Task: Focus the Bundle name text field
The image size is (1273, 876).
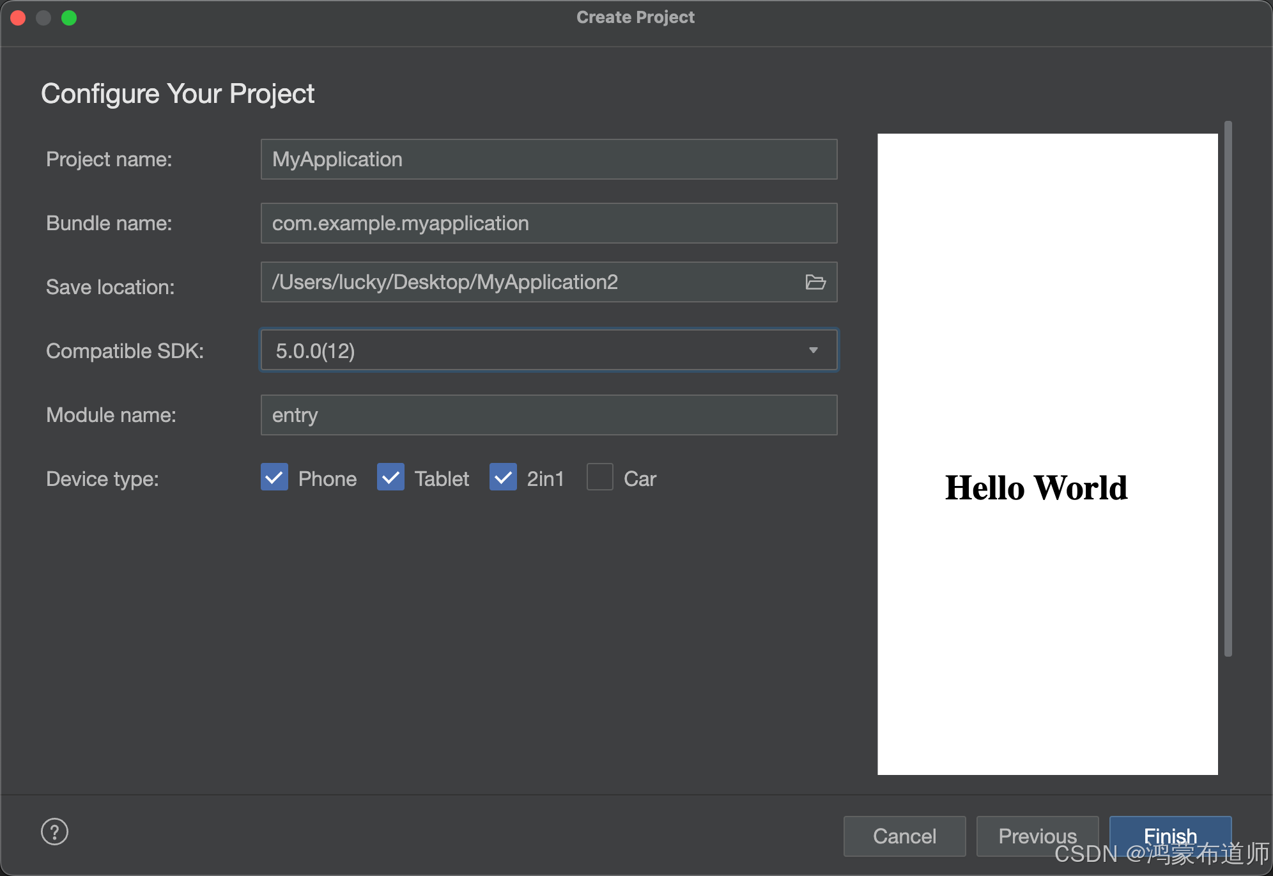Action: tap(548, 223)
